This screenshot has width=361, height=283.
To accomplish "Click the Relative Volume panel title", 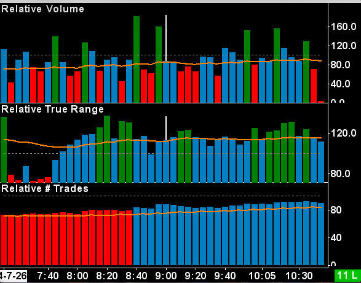I will [x=42, y=9].
